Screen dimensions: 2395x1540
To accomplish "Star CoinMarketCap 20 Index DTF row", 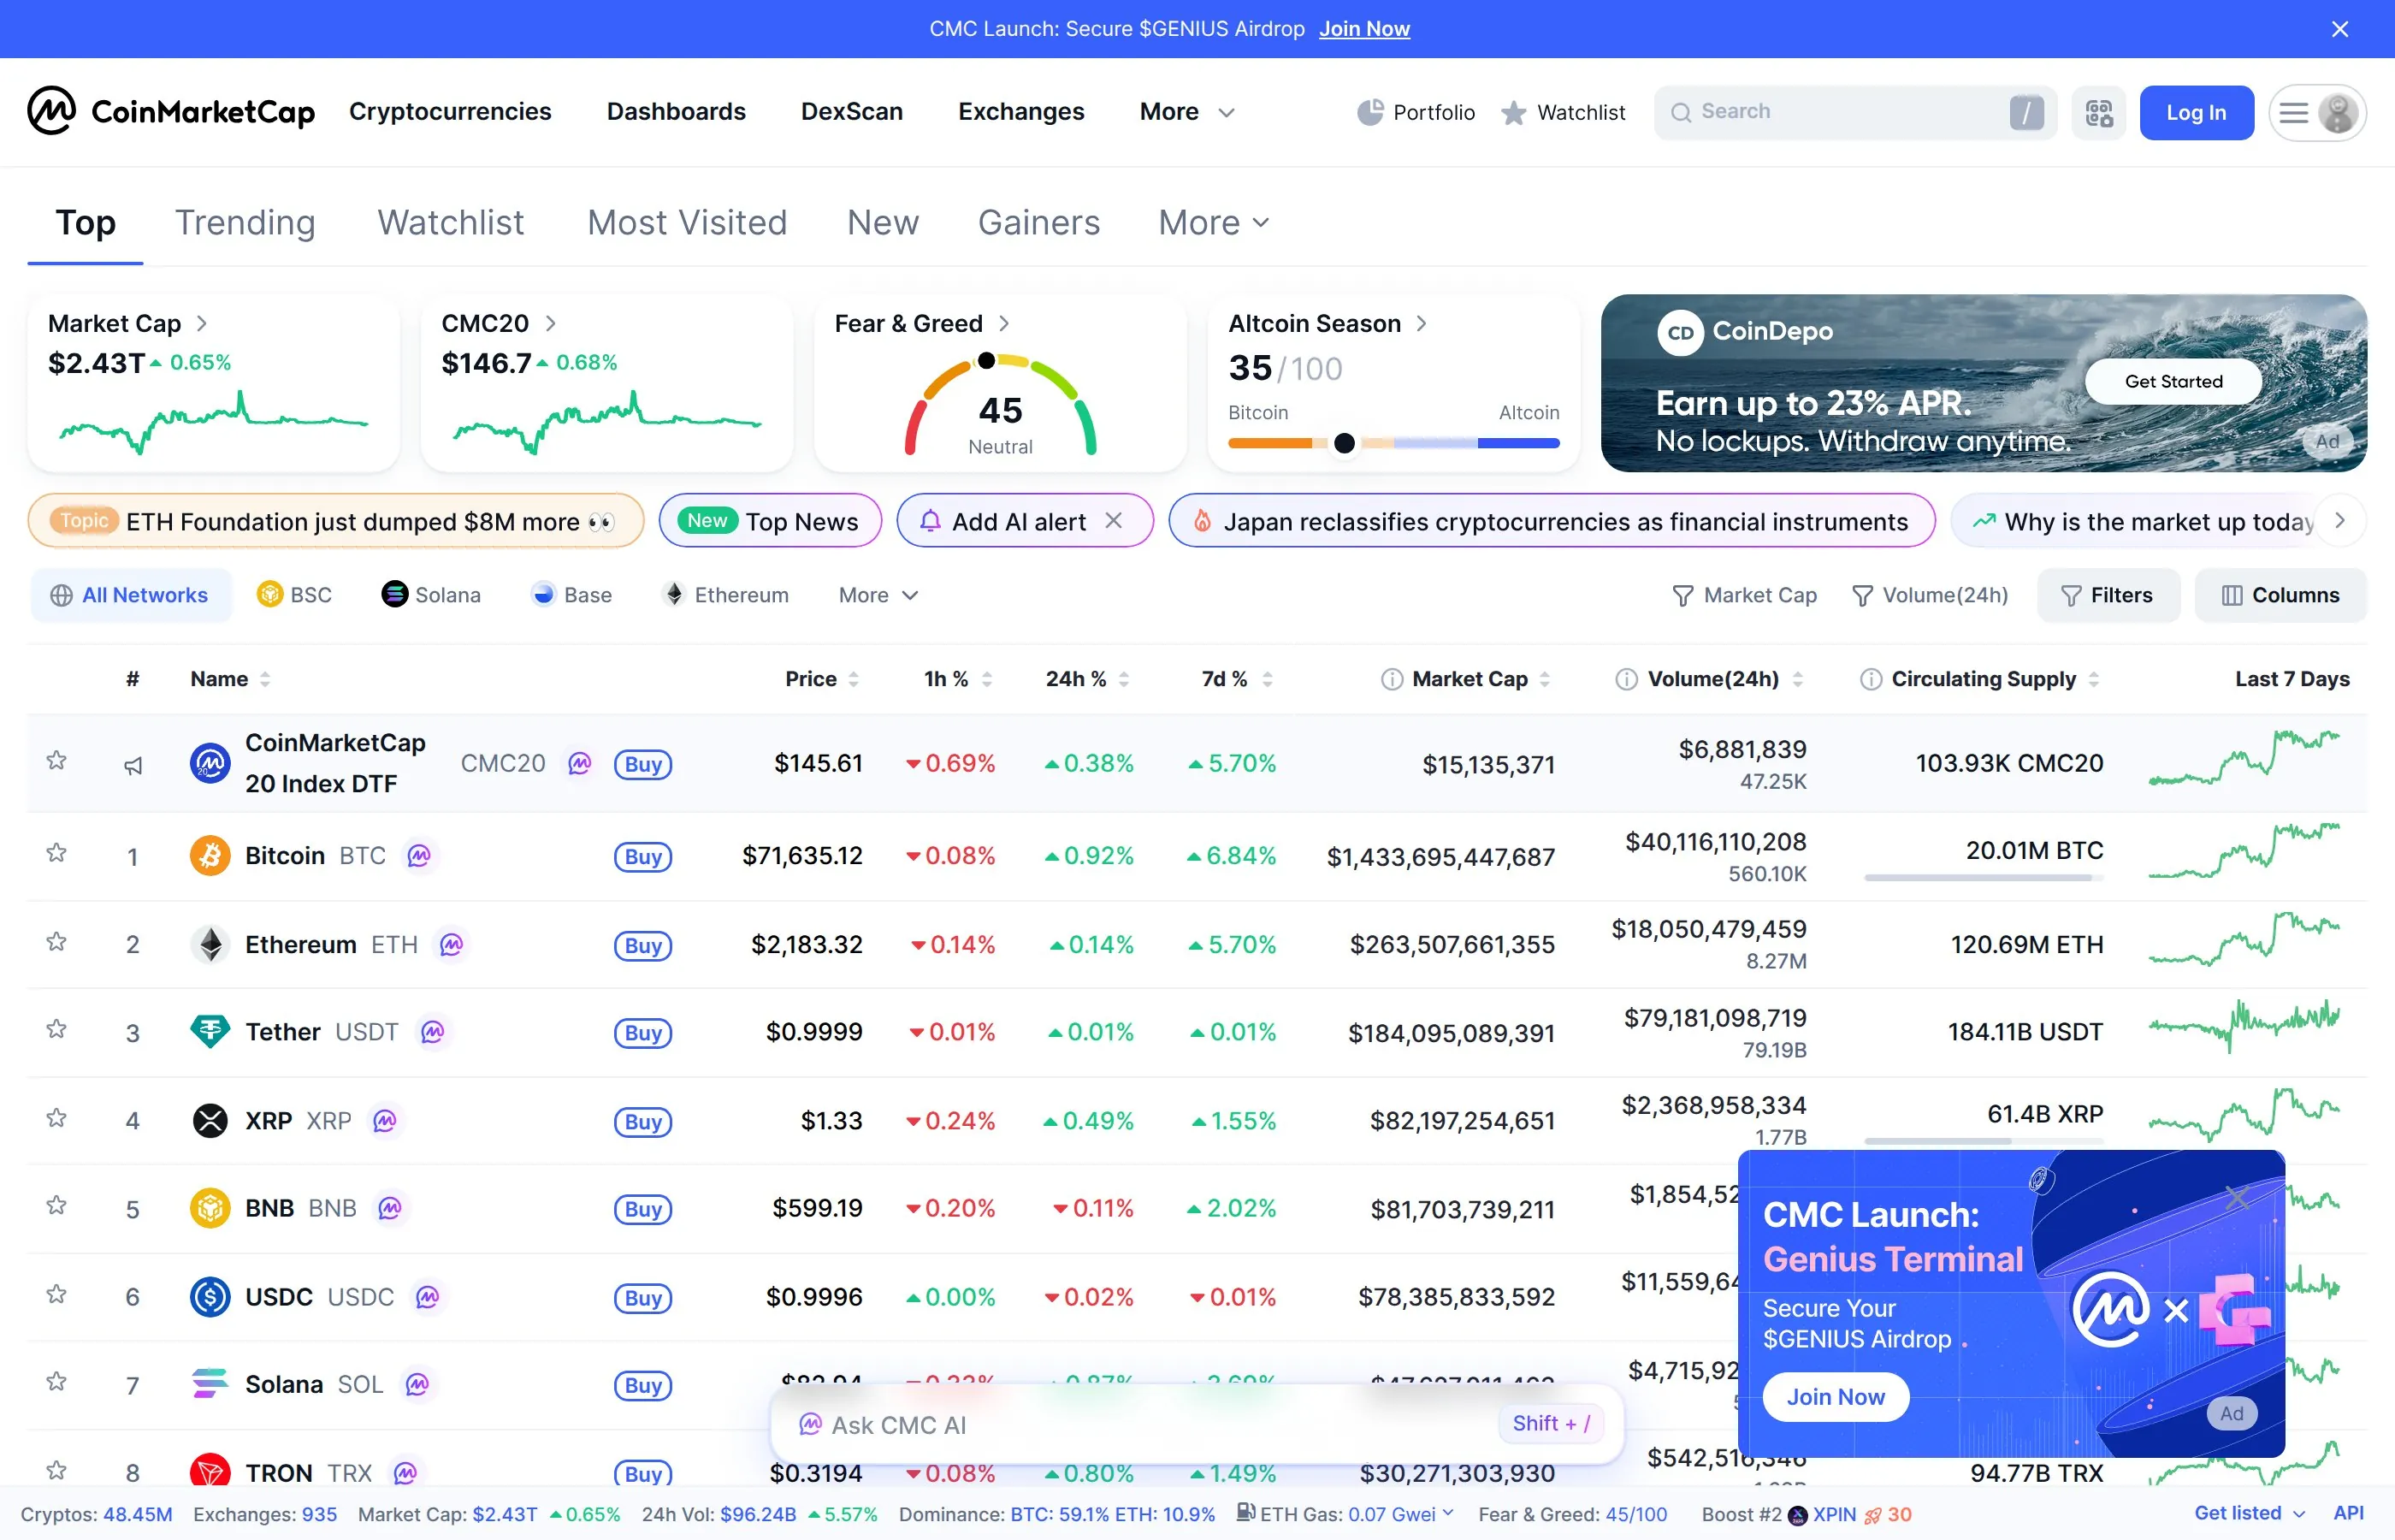I will coord(57,761).
